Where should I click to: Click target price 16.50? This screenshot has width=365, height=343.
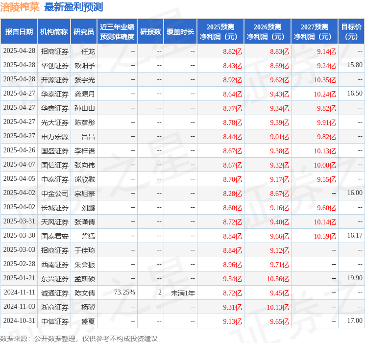click(x=355, y=93)
